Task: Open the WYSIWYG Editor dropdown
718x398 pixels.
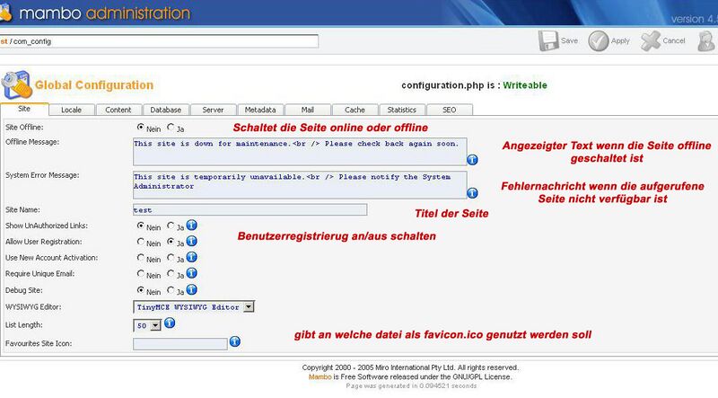Action: pos(249,307)
